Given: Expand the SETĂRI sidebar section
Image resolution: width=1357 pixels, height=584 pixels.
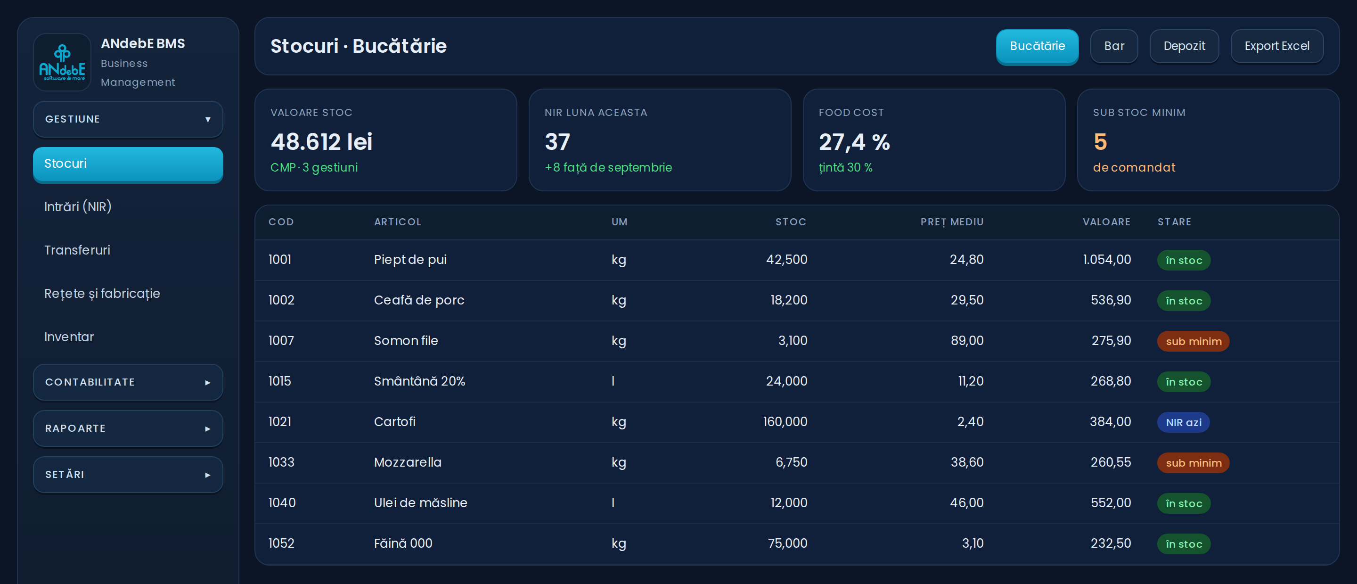Looking at the screenshot, I should pyautogui.click(x=128, y=474).
